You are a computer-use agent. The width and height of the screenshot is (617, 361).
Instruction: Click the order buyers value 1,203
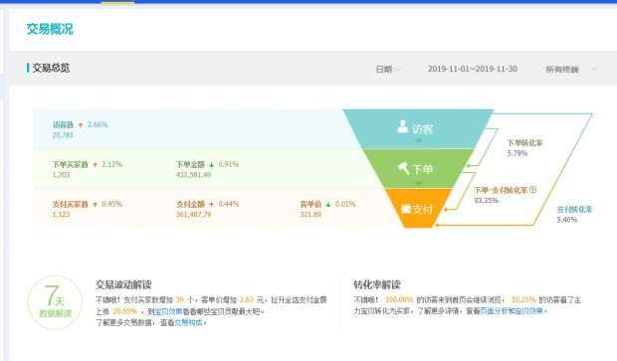[61, 175]
